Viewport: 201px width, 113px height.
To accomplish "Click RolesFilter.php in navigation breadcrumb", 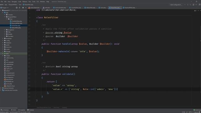I will [x=28, y=5].
